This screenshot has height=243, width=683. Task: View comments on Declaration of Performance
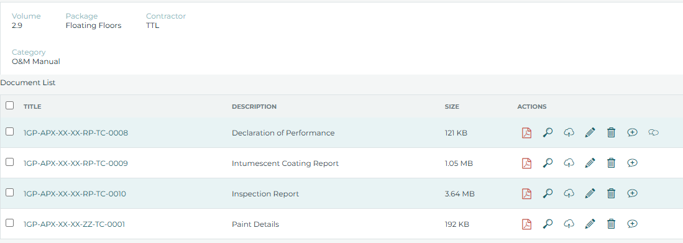(653, 132)
